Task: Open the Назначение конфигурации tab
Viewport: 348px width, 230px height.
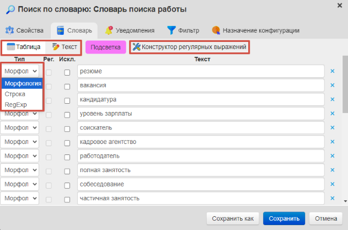Action: (256, 30)
